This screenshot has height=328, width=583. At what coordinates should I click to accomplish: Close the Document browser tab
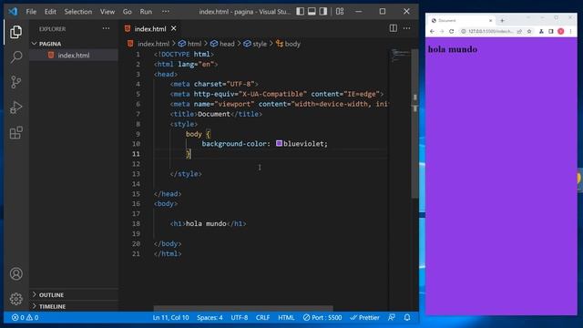(490, 20)
